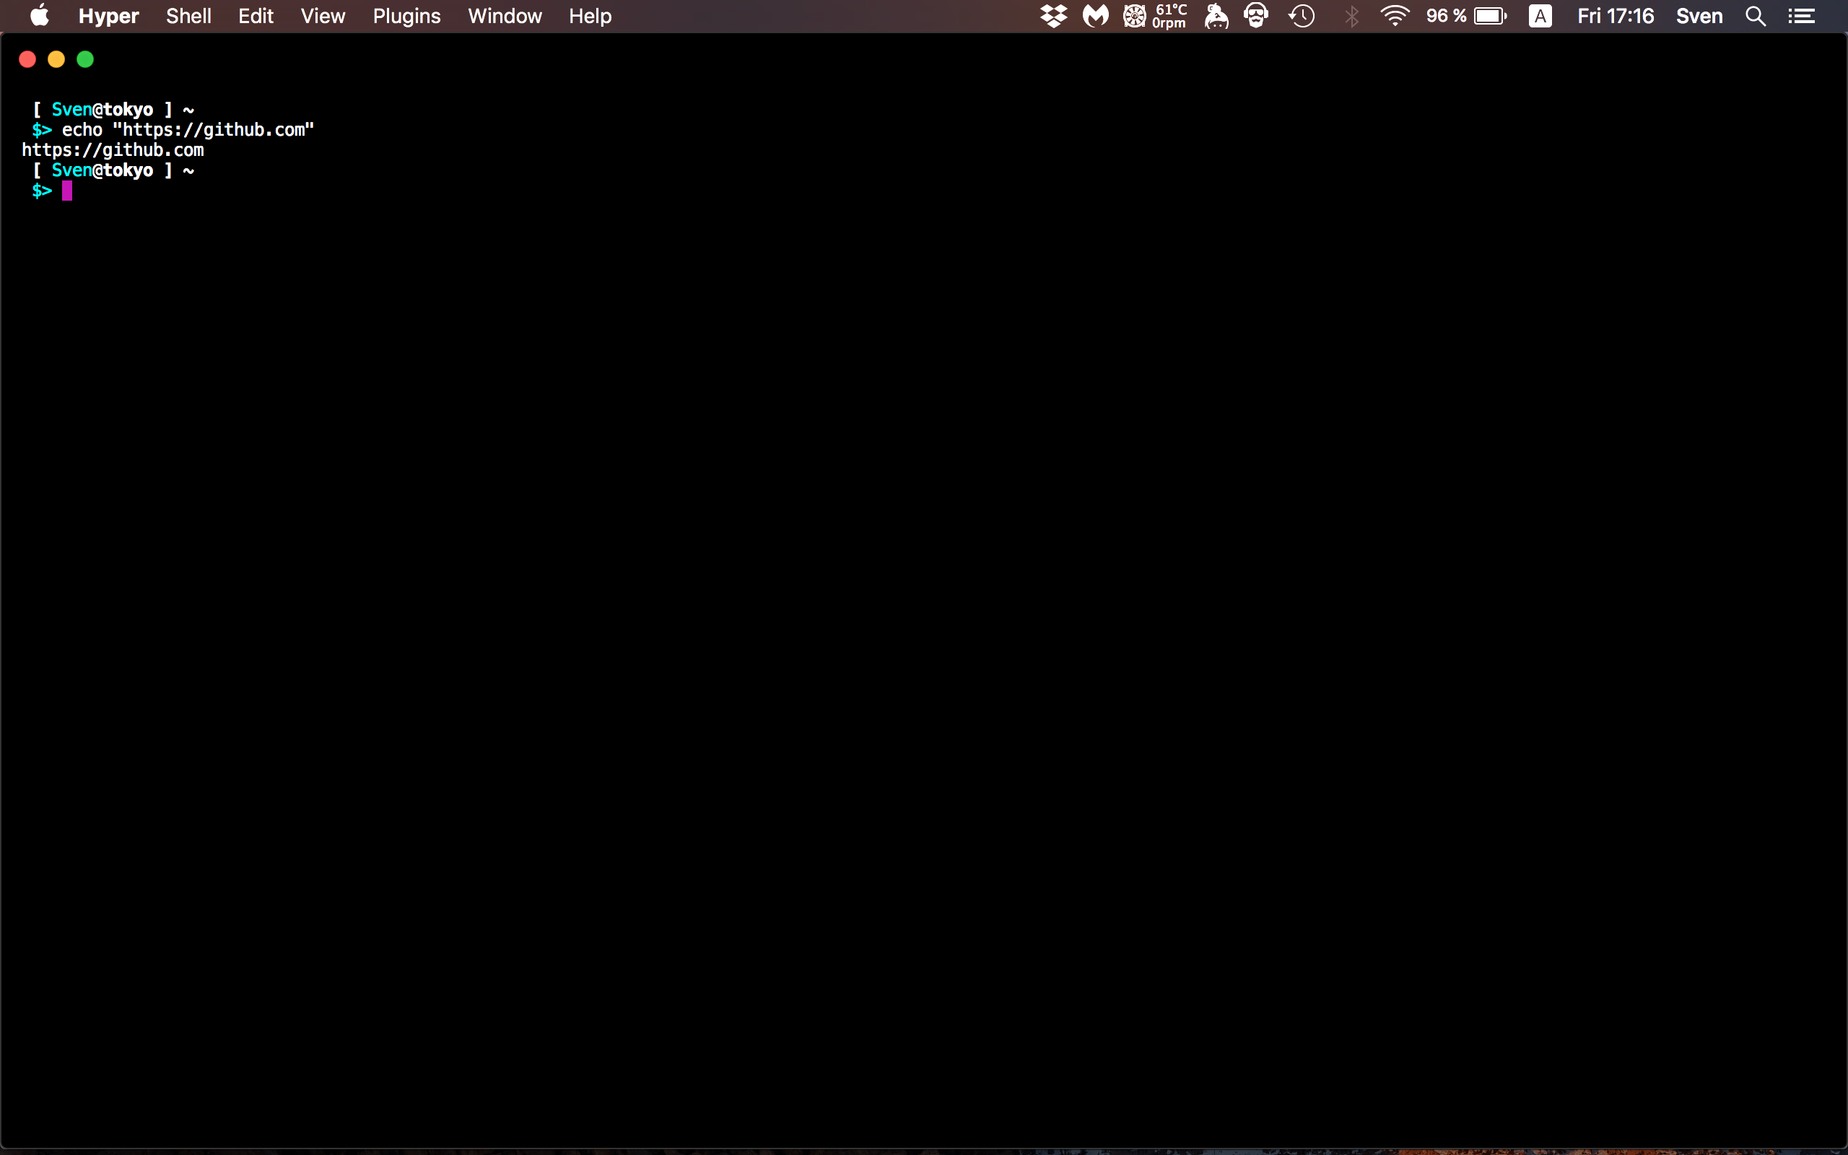Open the Hyper application menu
This screenshot has height=1155, width=1848.
pos(108,15)
